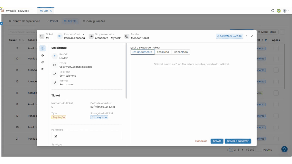Expand the blue side panel arrow
This screenshot has width=292, height=164.
[x=2, y=23]
